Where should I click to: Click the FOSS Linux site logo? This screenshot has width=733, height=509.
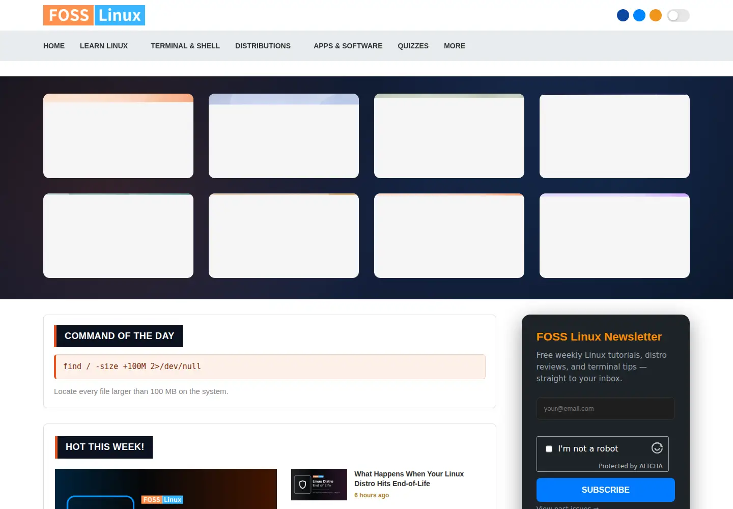(94, 15)
